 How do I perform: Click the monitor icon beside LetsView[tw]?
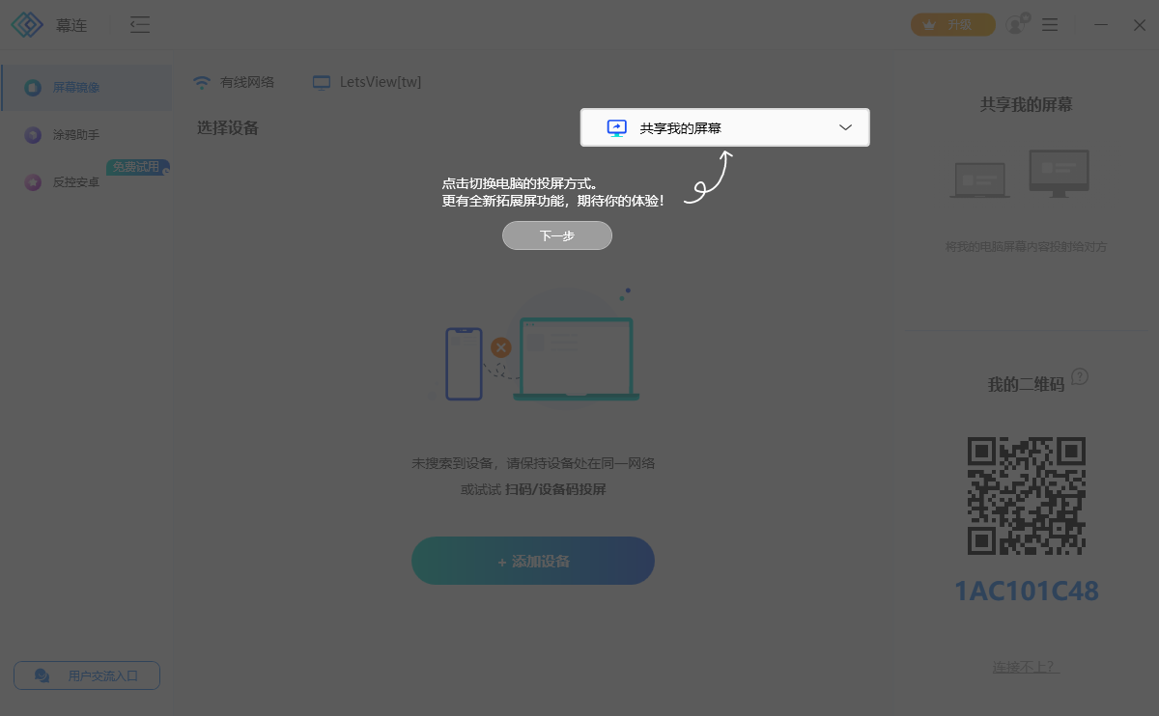click(x=322, y=83)
